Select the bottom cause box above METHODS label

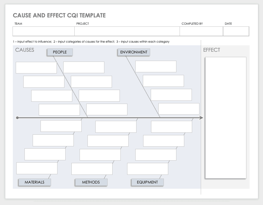tap(92, 168)
